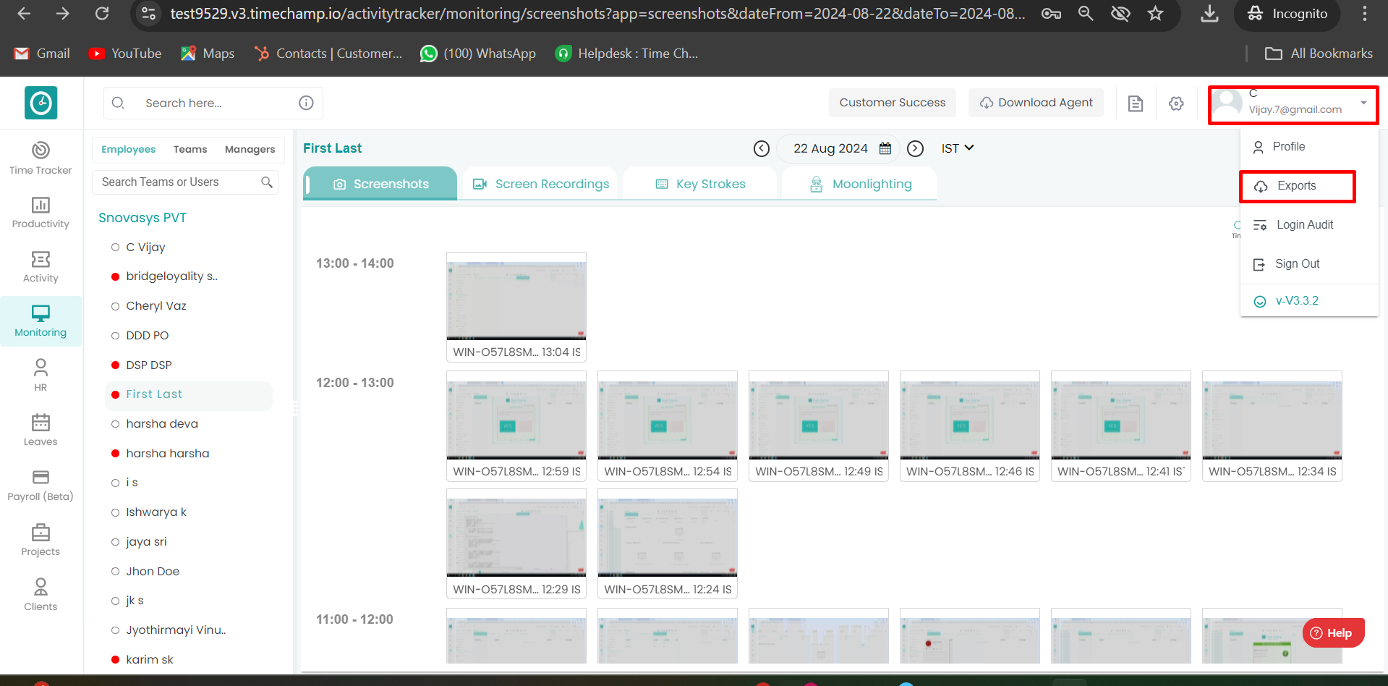1388x686 pixels.
Task: Open the Chrome three-dot menu
Action: 1365,13
